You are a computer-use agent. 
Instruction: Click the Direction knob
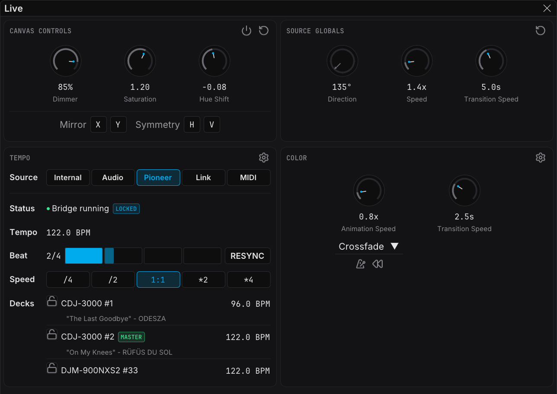(342, 61)
